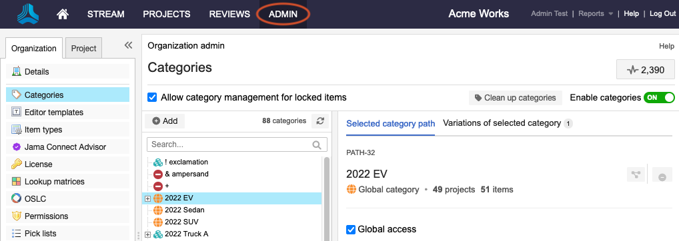Click the category Search field

coord(237,144)
